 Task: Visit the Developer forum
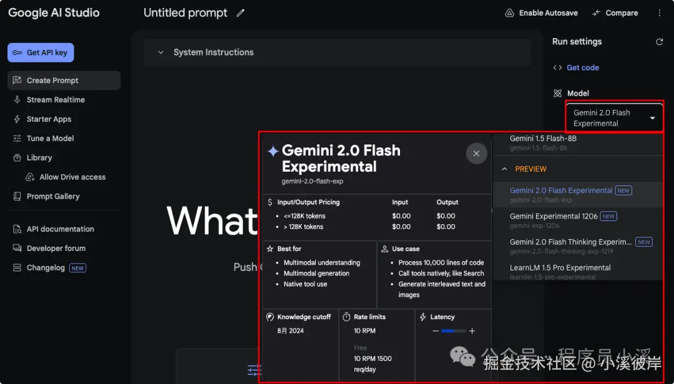64,248
